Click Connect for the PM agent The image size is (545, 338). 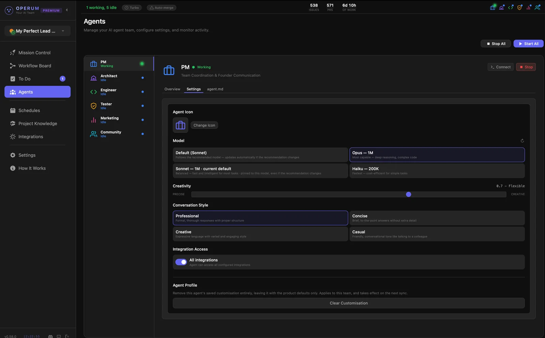click(x=500, y=67)
